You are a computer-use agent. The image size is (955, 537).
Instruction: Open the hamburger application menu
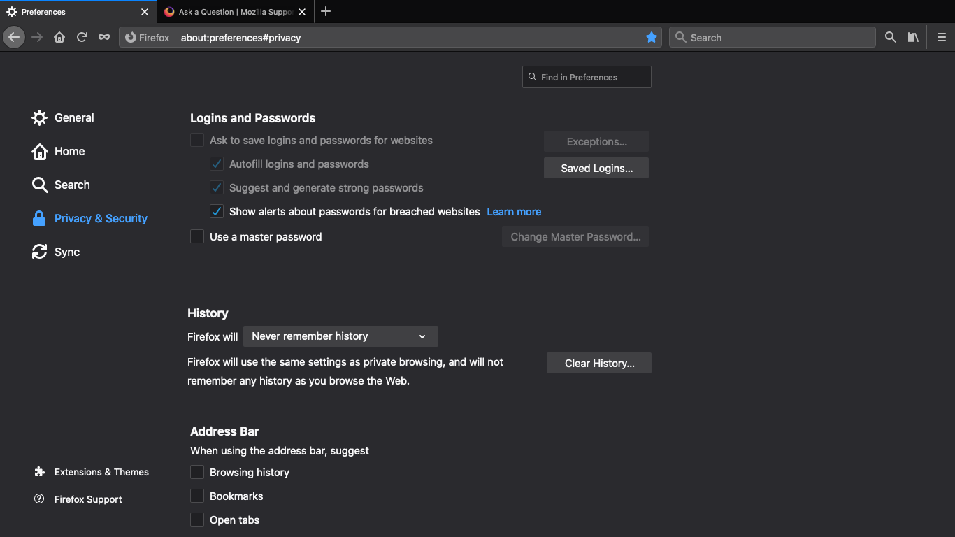pos(942,38)
